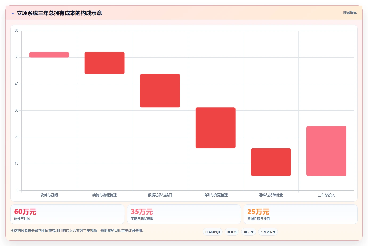This screenshot has width=368, height=246.
Task: Click the y-axis value 10
Action: [x=17, y=164]
